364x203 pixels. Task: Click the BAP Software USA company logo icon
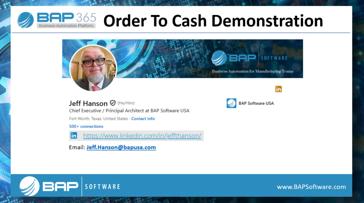[231, 103]
